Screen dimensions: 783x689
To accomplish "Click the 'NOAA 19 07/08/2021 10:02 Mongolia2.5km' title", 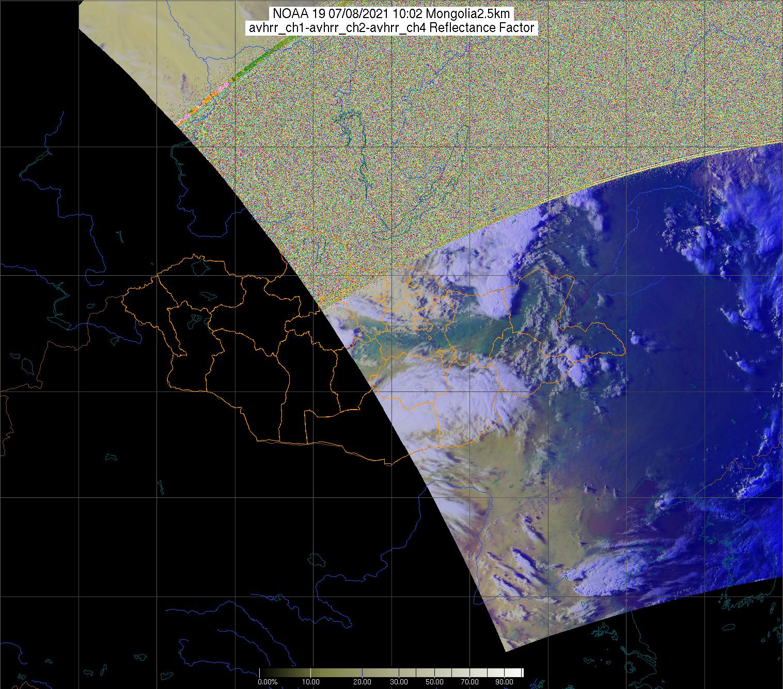I will 391,13.
